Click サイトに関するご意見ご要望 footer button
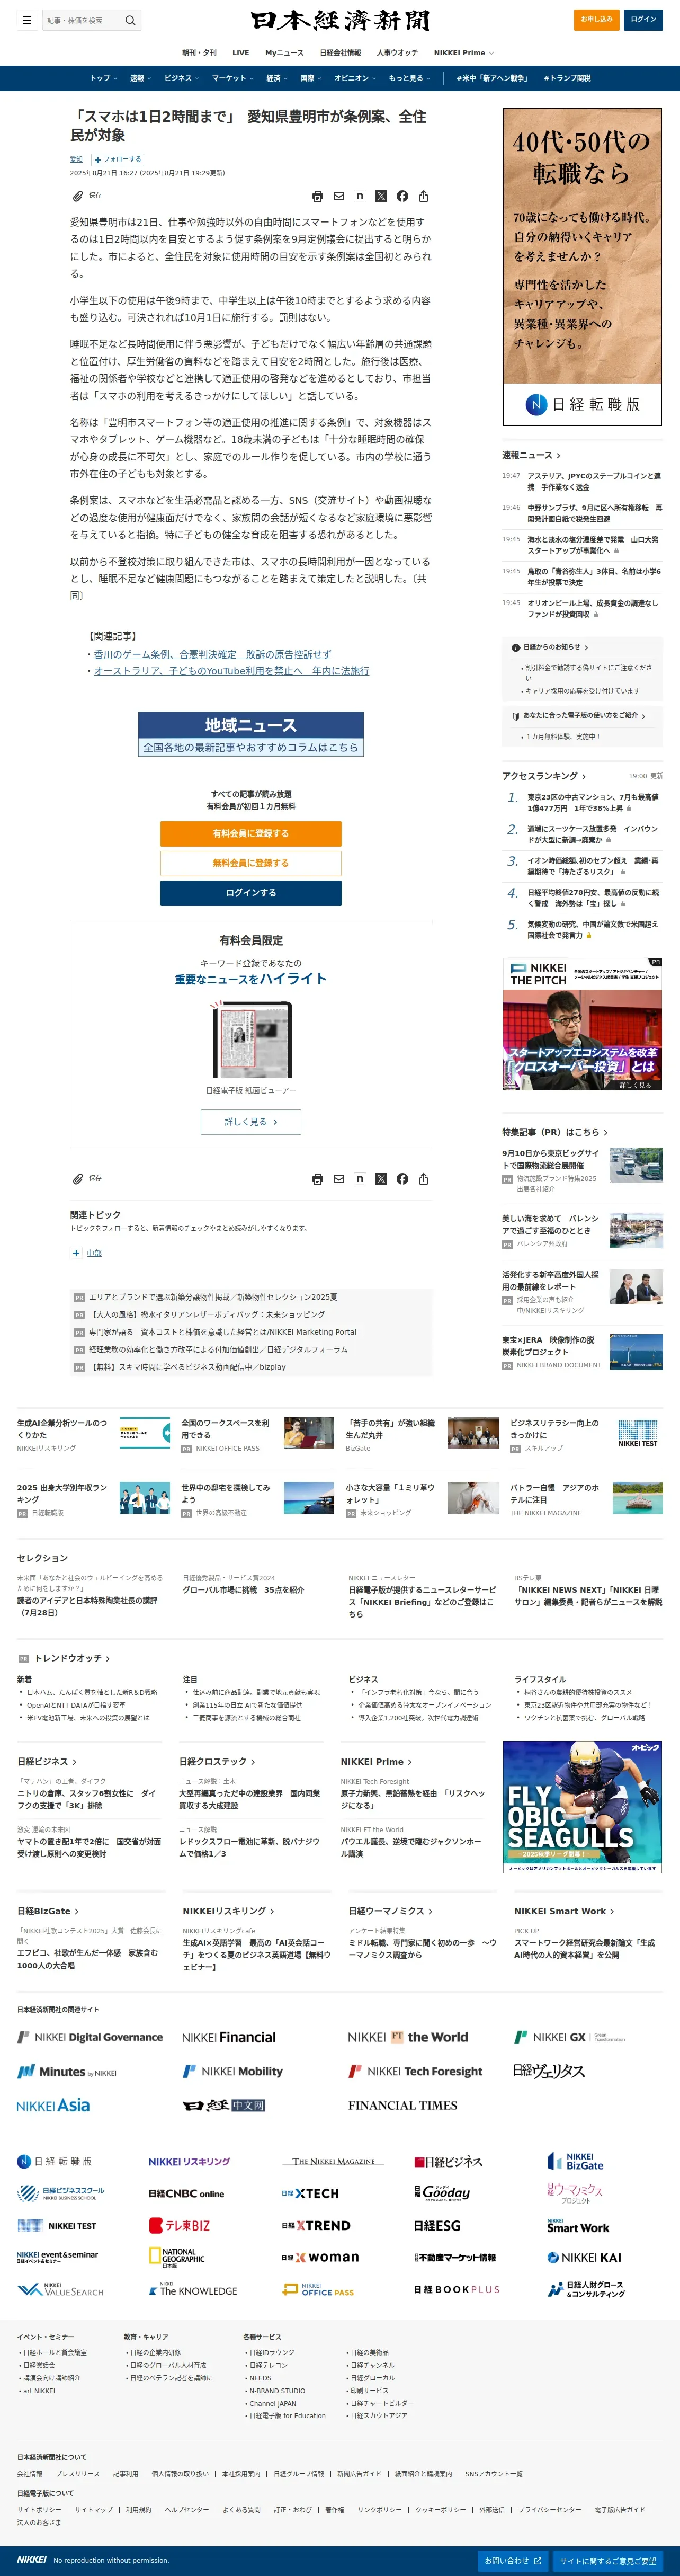 coord(608,2560)
